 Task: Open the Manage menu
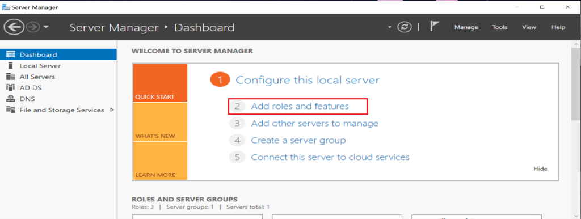(x=466, y=27)
